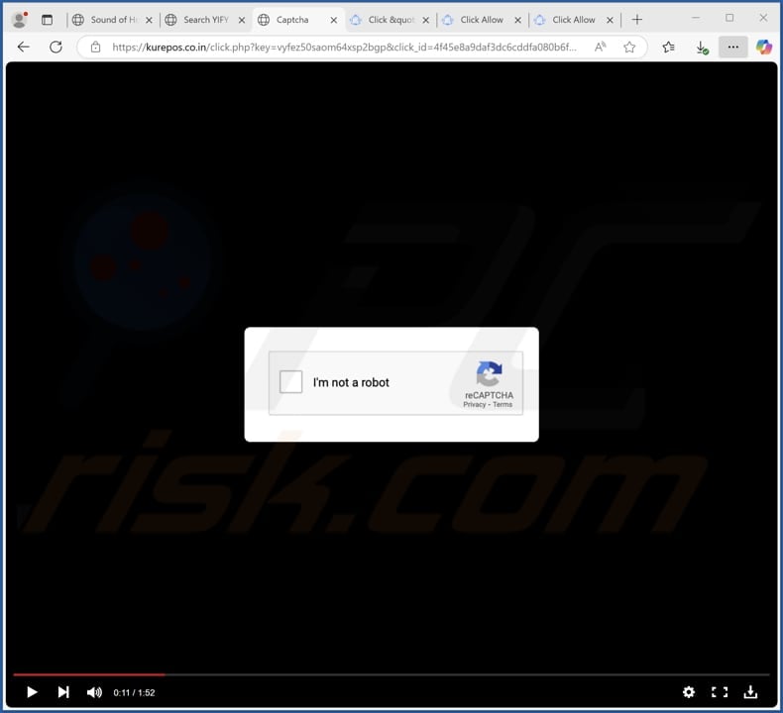Open browser profile icon
The width and height of the screenshot is (783, 713).
(x=20, y=20)
